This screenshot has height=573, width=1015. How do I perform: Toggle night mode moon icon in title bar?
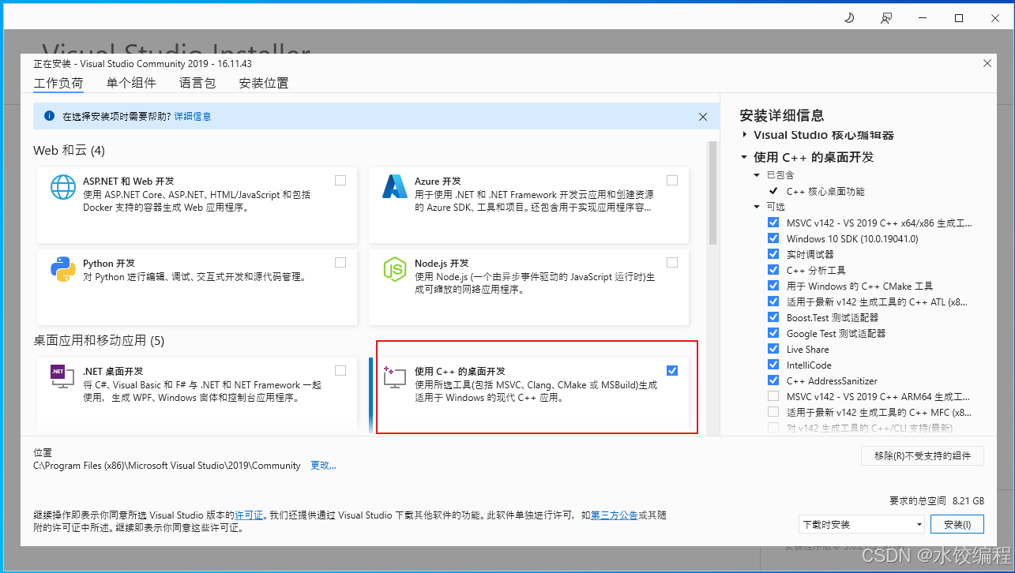coord(850,18)
